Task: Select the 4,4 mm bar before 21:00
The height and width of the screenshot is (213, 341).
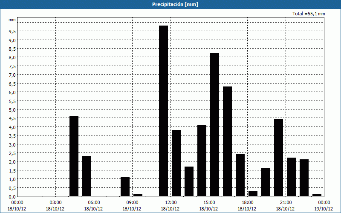Action: (279, 158)
